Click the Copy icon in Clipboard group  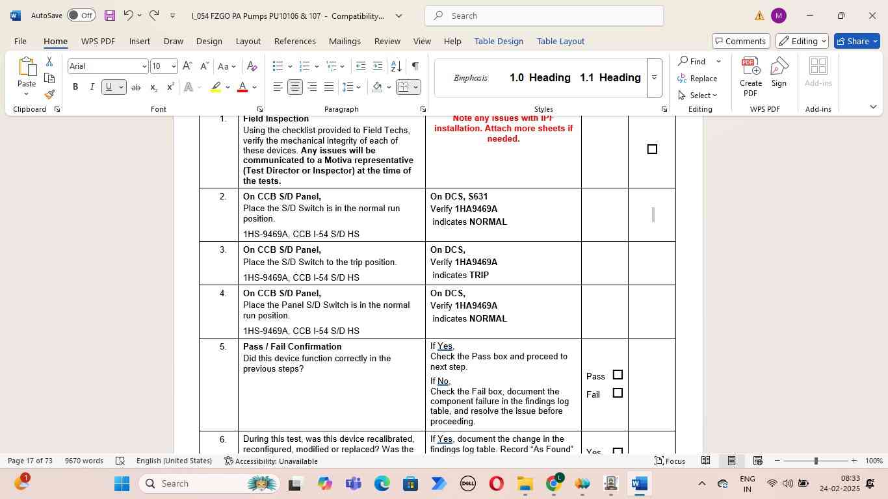[x=49, y=78]
